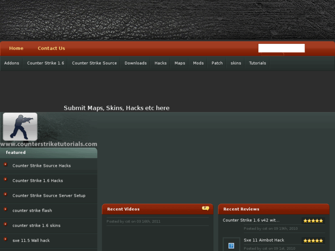Click the Recent Videos header
Viewport: 335px width, 251px height.
158,209
